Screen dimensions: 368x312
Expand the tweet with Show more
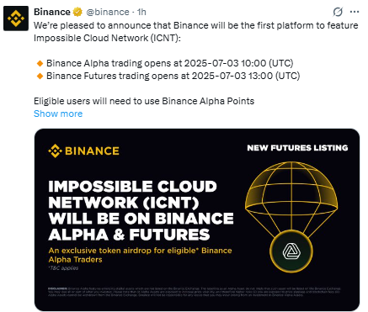click(x=58, y=114)
